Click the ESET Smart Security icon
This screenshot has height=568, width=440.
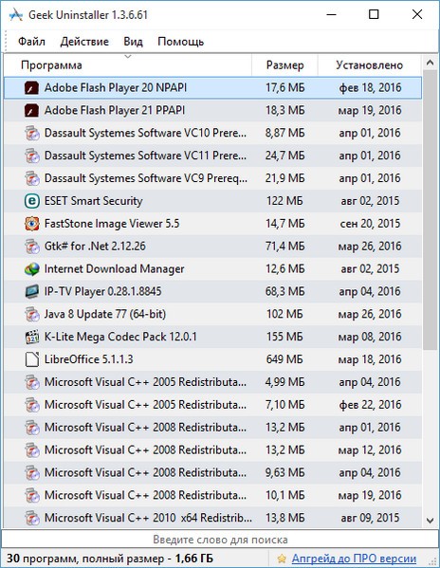pos(31,201)
